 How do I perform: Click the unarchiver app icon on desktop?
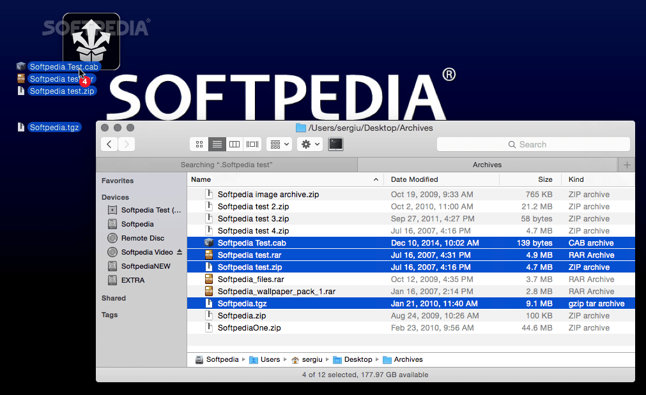(x=91, y=41)
